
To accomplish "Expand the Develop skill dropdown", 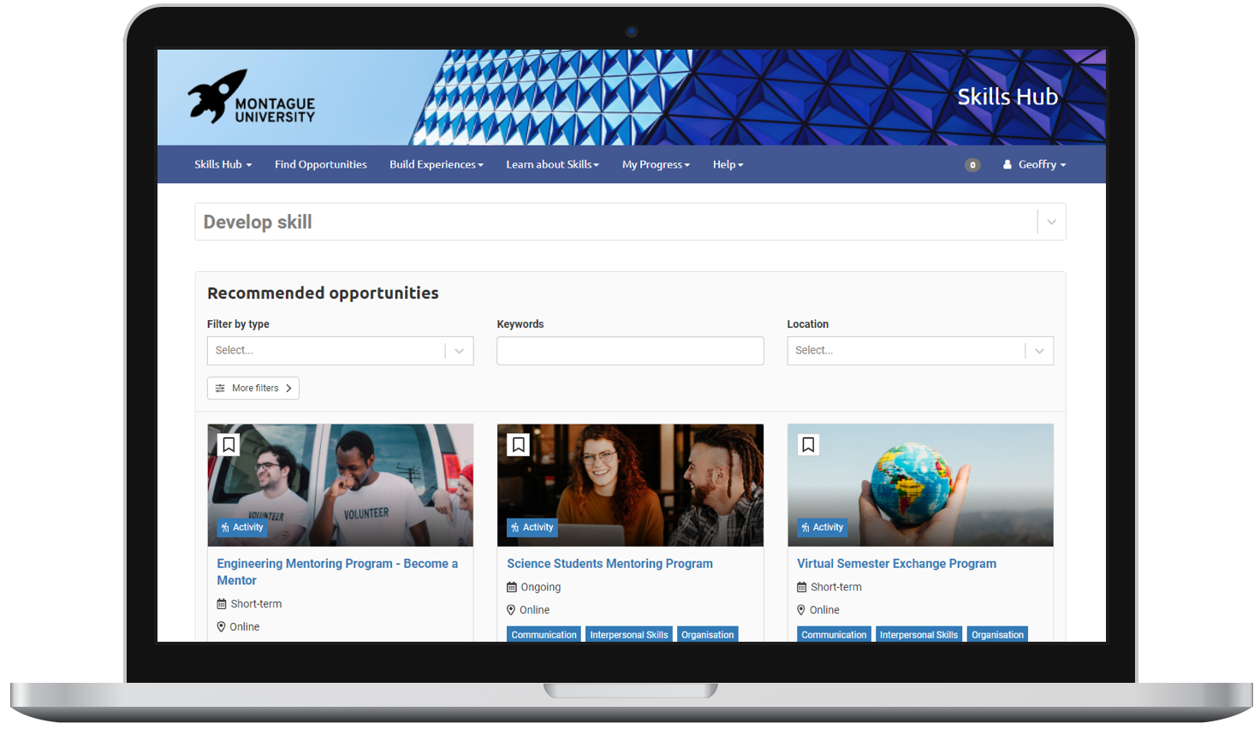I will pos(1051,222).
